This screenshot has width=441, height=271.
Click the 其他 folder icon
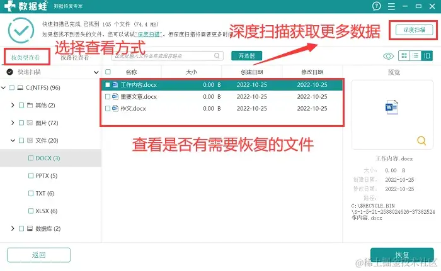pos(30,105)
